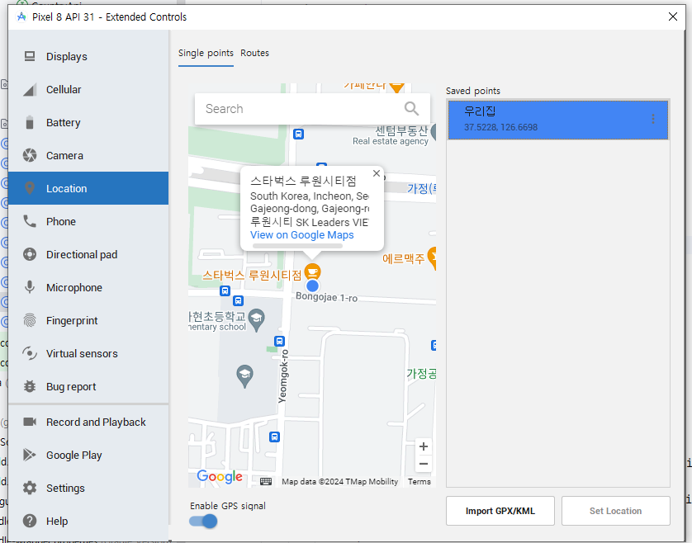Open the Record and Playback page

pos(88,423)
